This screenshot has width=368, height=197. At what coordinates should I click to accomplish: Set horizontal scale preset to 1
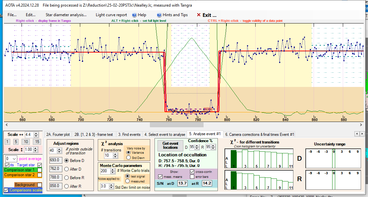click(7, 141)
